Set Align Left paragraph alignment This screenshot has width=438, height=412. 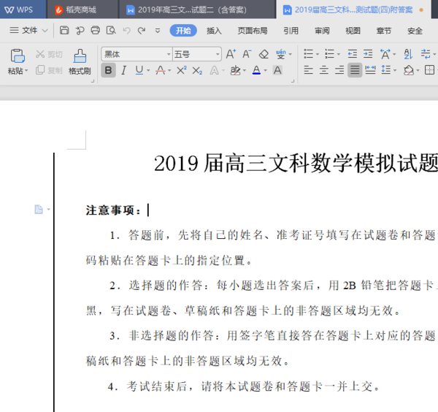pyautogui.click(x=308, y=70)
